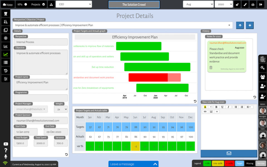Click the paintbrush theme icon in top bar
This screenshot has width=267, height=167.
click(x=245, y=4)
